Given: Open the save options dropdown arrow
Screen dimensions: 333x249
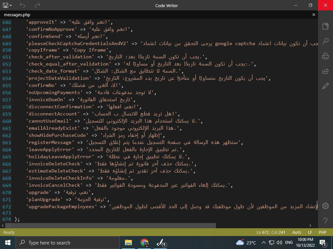Looking at the screenshot, I should (x=11, y=6).
